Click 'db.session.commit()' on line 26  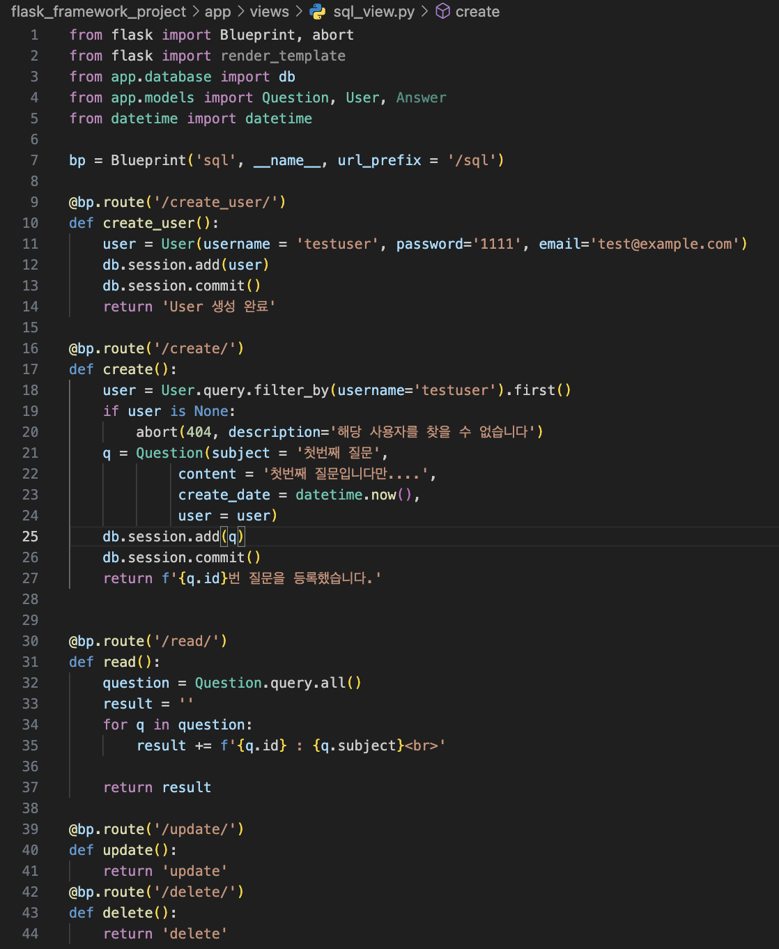click(181, 557)
